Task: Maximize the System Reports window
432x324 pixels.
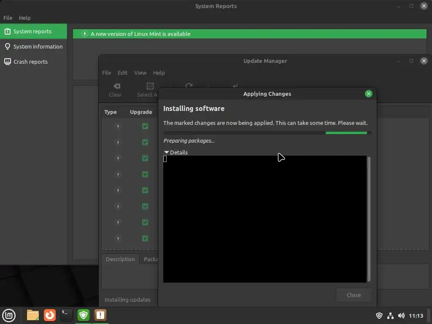Action: tap(411, 6)
